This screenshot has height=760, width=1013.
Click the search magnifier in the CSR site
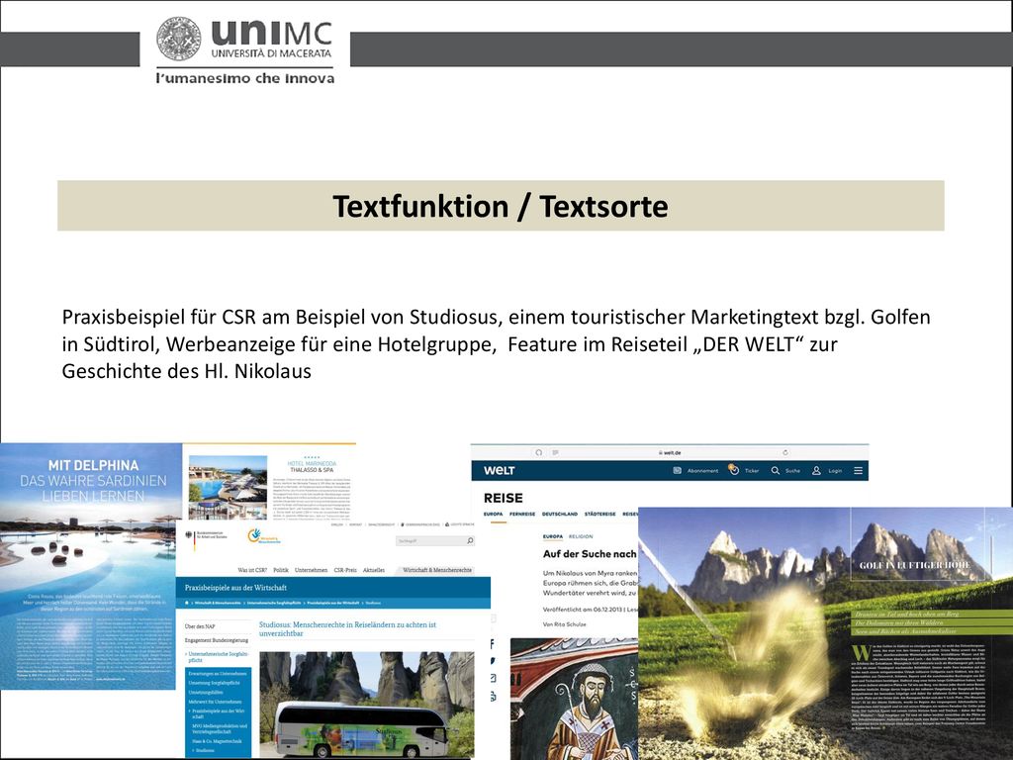[470, 540]
